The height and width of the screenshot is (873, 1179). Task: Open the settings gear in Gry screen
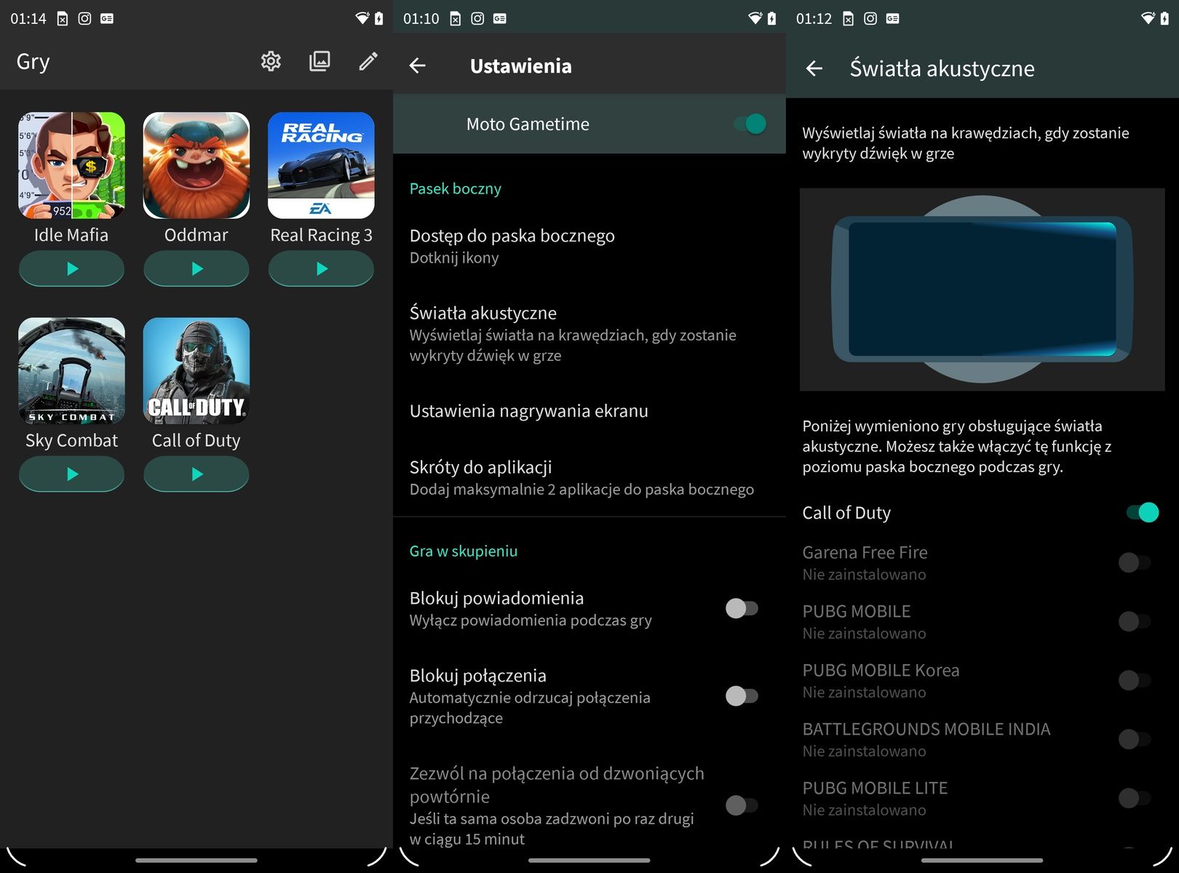[x=271, y=61]
